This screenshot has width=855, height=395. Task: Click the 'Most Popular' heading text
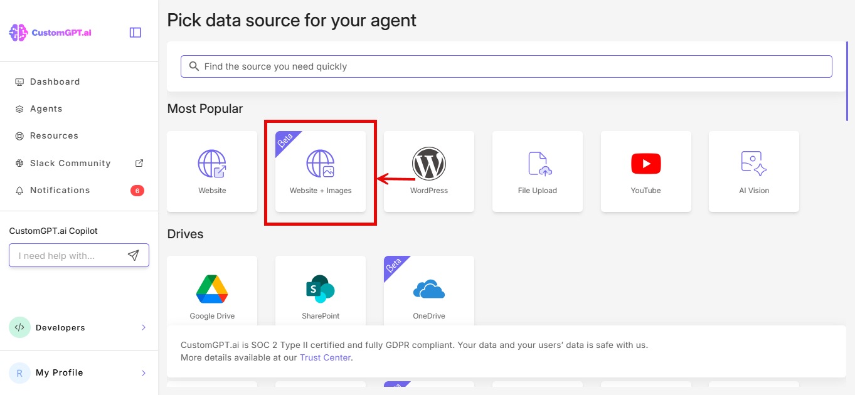pyautogui.click(x=205, y=109)
